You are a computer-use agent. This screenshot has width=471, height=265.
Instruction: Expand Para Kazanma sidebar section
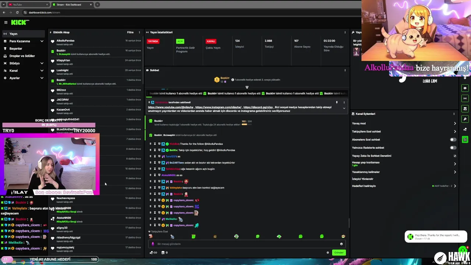coord(42,41)
